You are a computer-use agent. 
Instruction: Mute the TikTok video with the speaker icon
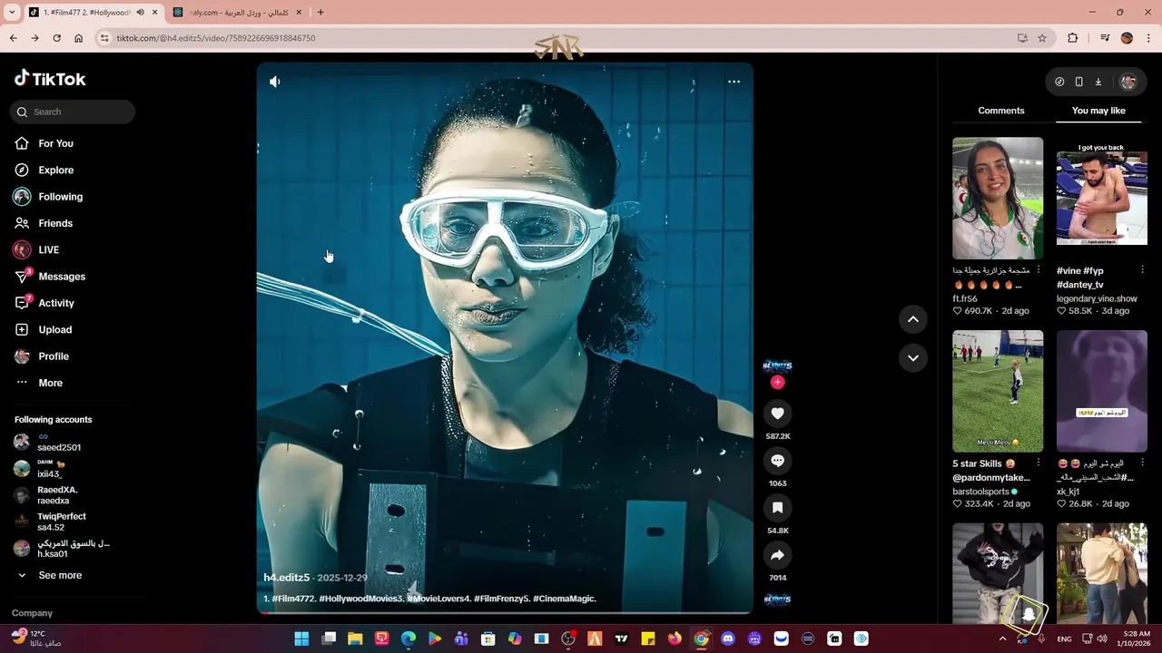pos(275,82)
